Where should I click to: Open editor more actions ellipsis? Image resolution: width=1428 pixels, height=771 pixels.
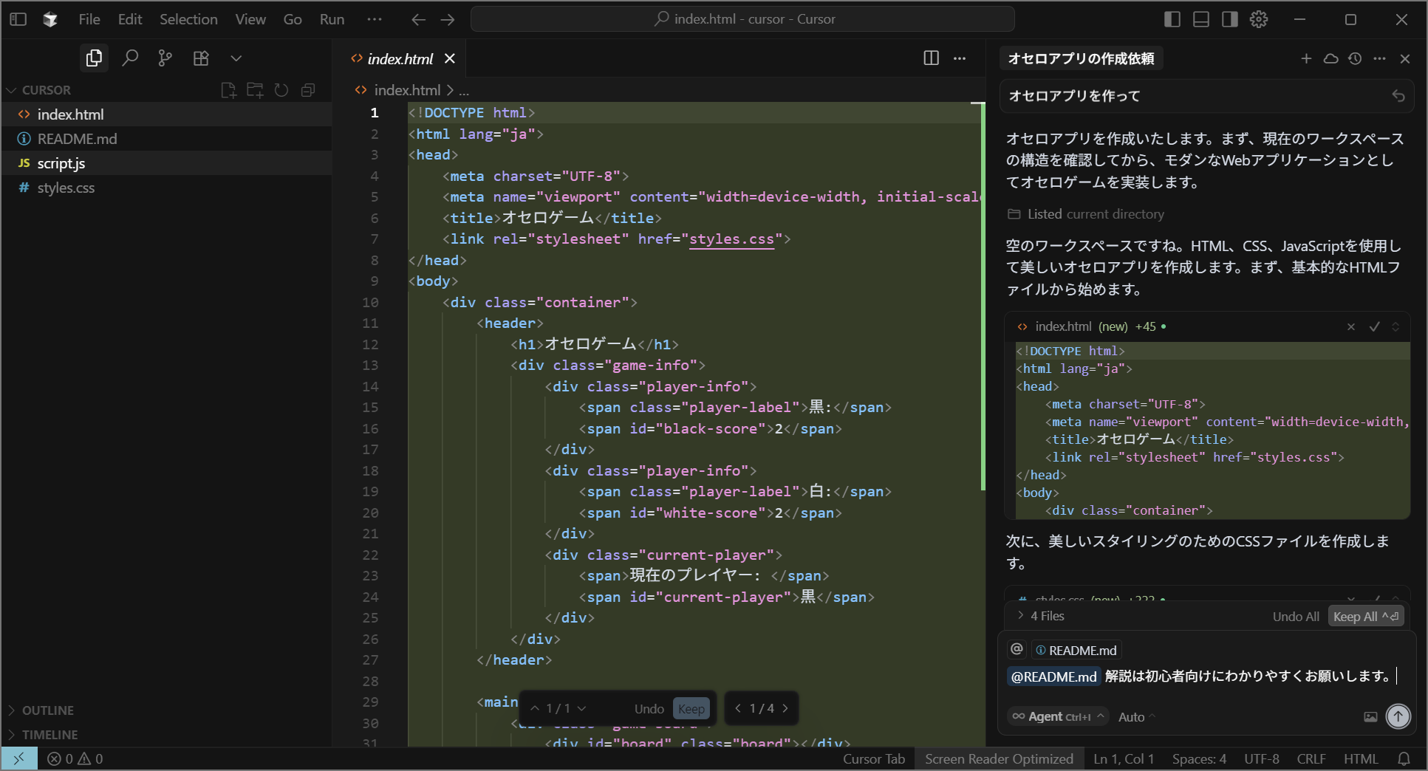pyautogui.click(x=960, y=58)
